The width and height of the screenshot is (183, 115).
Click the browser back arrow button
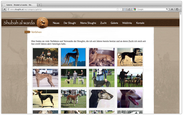pos(5,9)
